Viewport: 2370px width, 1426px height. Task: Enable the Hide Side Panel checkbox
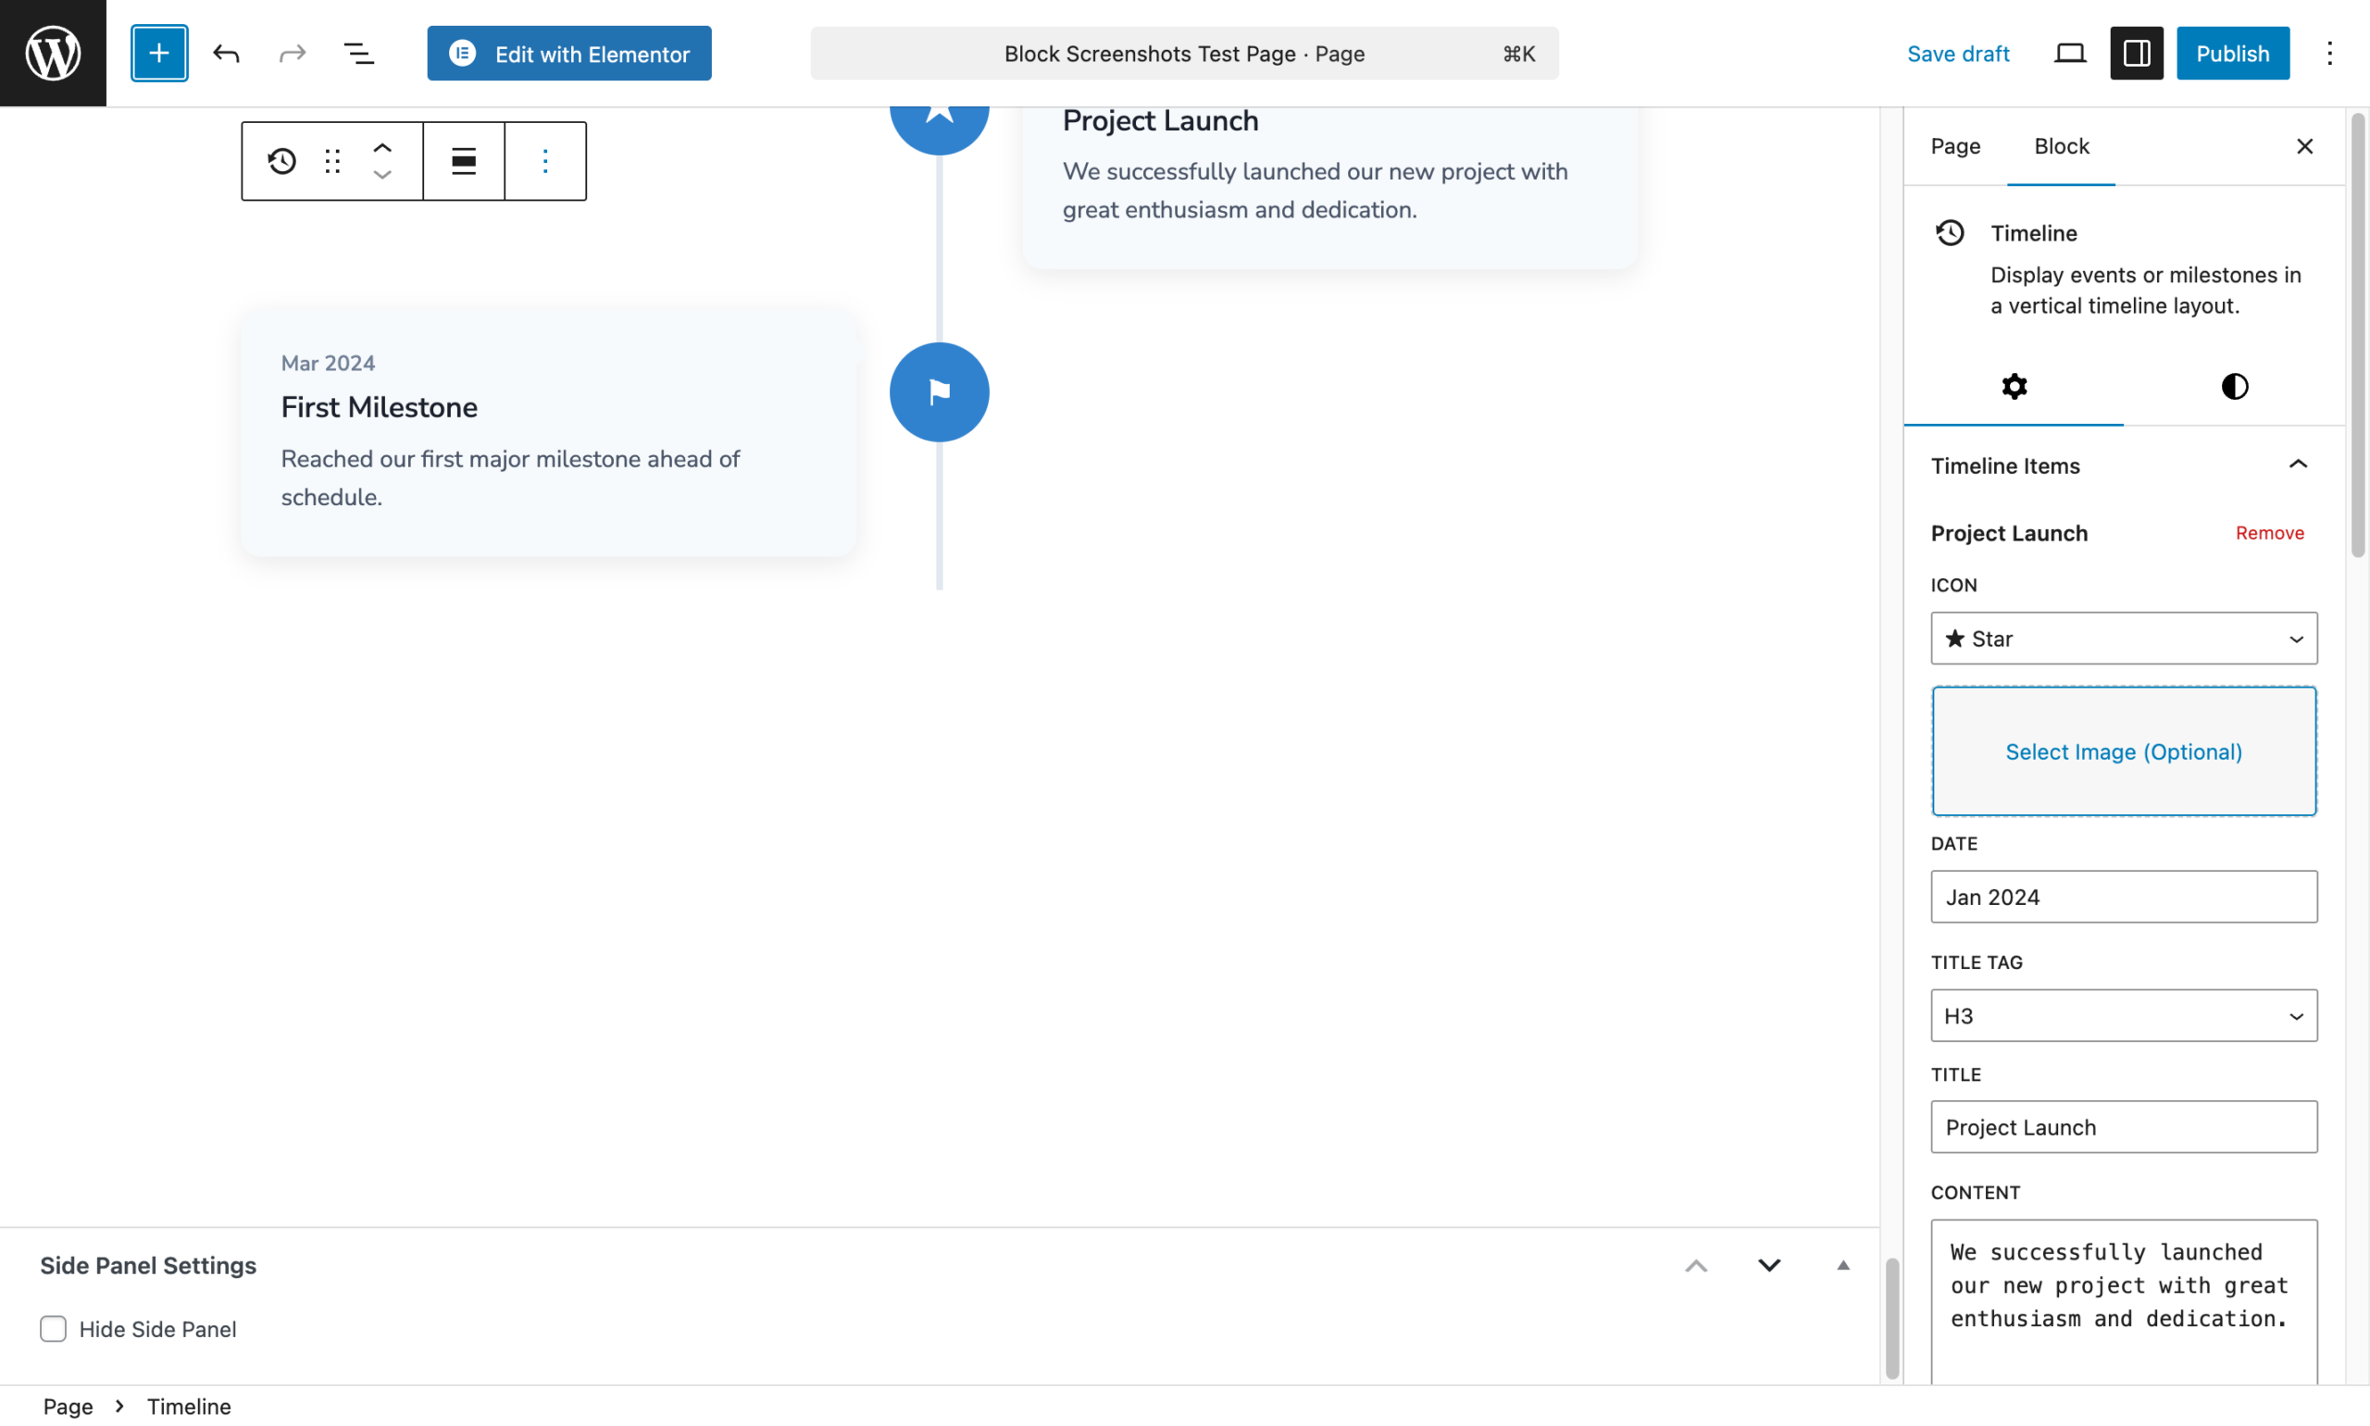(53, 1329)
